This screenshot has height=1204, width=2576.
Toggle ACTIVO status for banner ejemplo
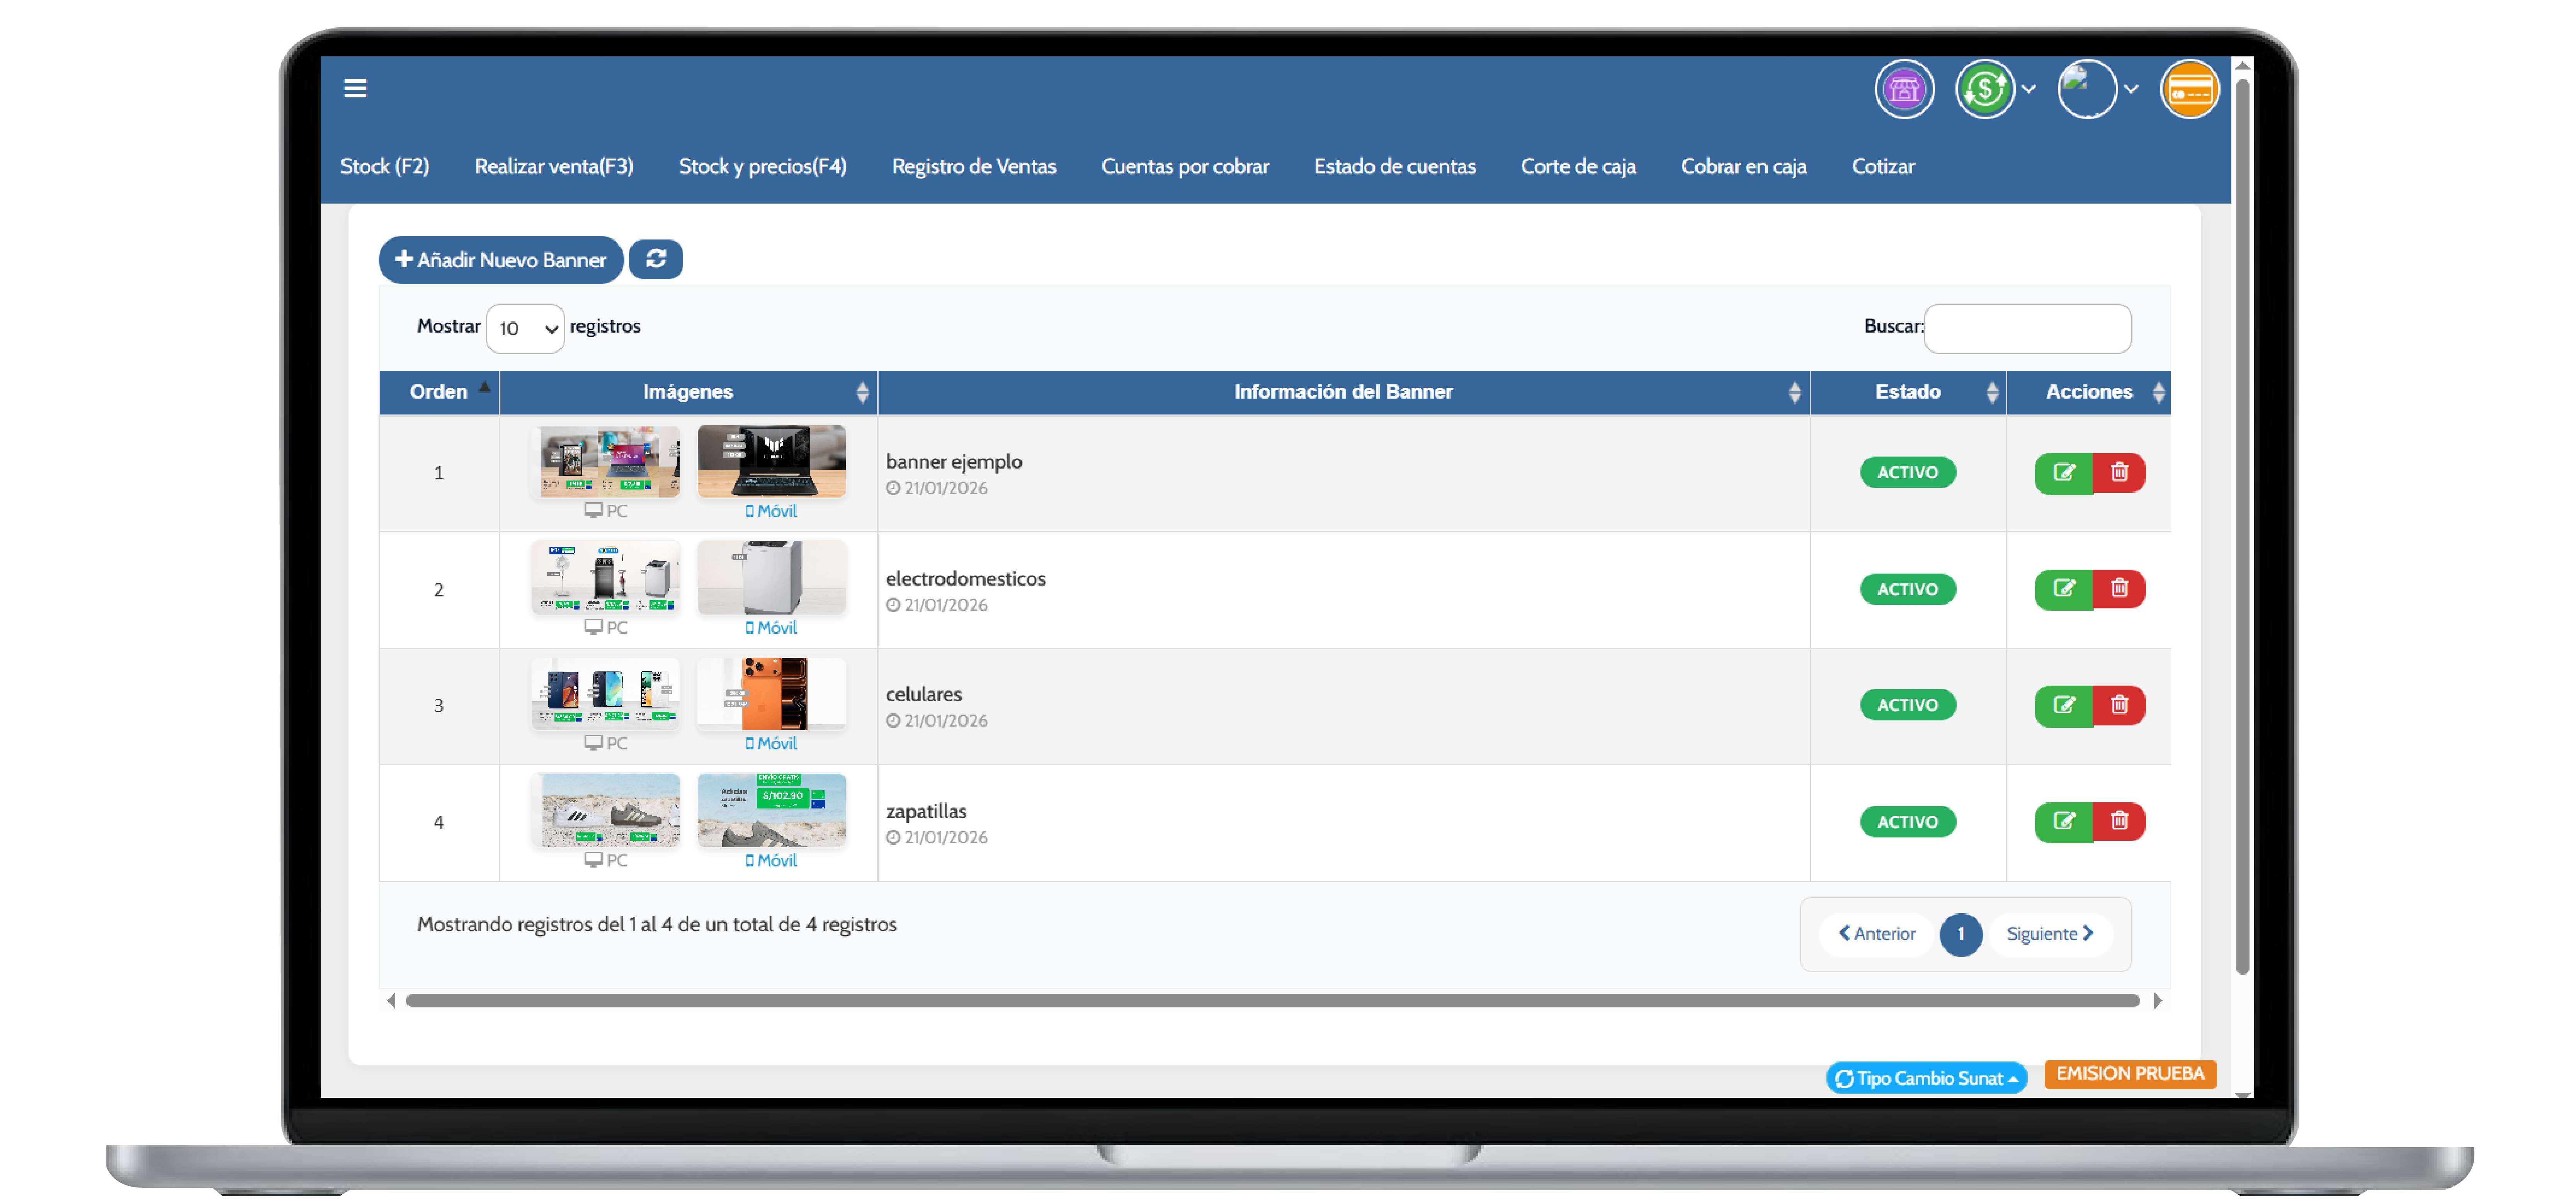point(1907,473)
